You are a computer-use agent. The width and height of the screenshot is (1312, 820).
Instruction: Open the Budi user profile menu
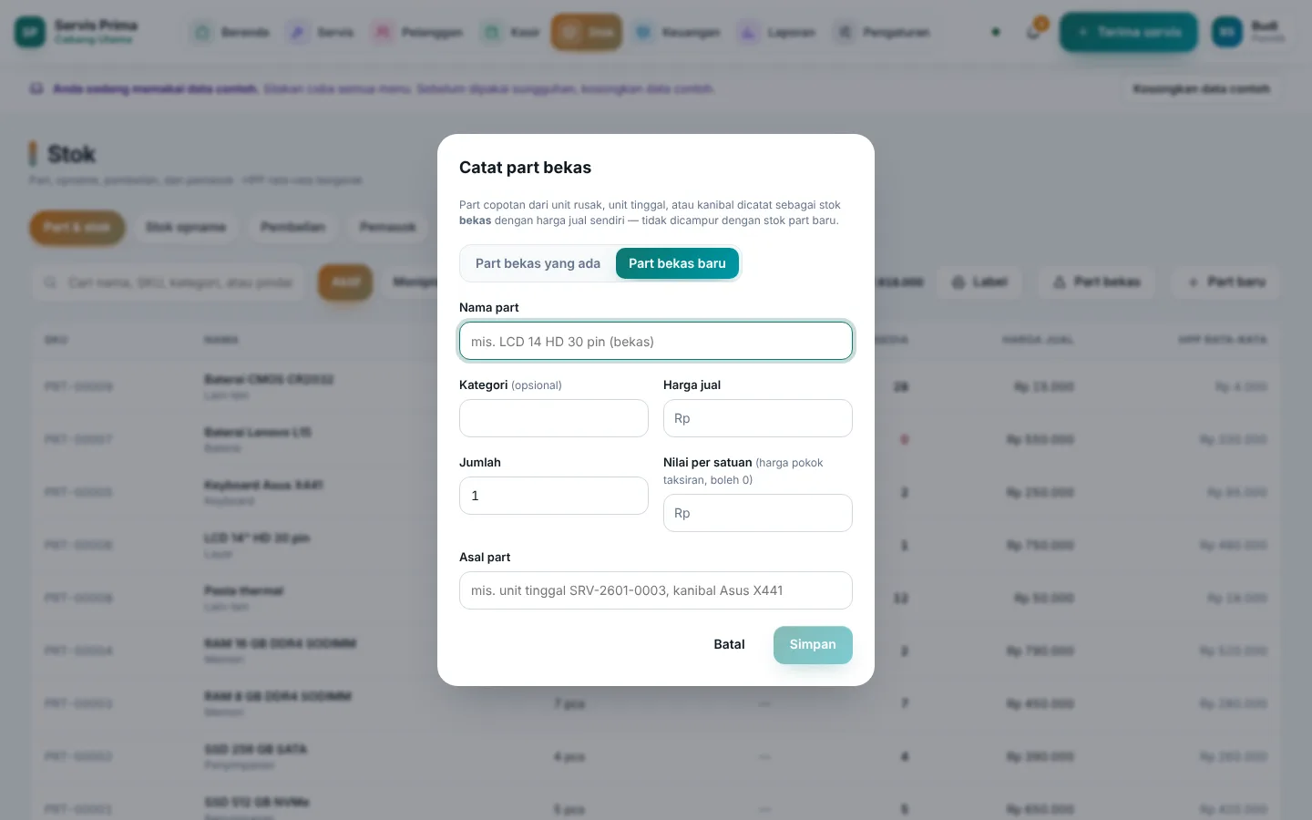(x=1247, y=32)
